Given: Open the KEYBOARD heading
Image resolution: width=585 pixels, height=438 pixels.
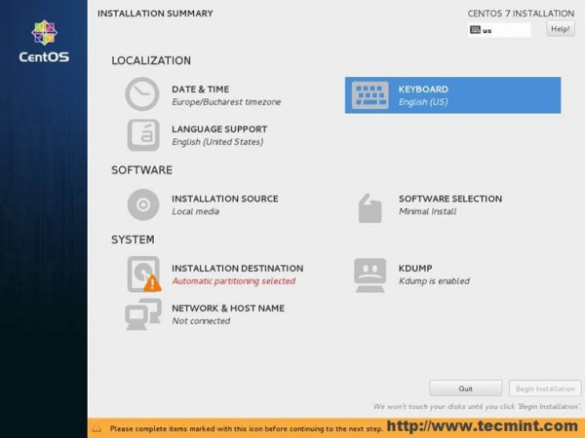Looking at the screenshot, I should point(423,90).
